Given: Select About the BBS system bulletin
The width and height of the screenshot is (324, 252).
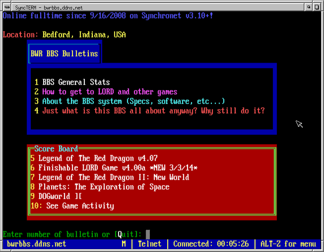Looking at the screenshot, I should [130, 101].
